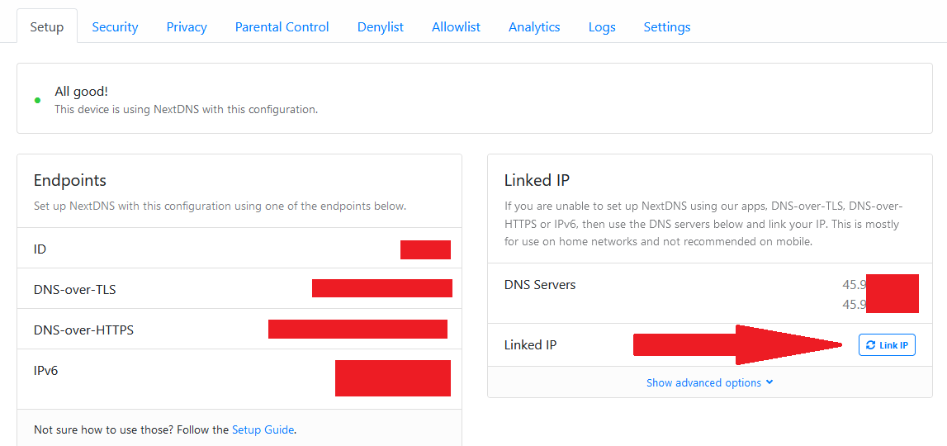Click the green status dot indicator
The image size is (947, 446).
37,101
